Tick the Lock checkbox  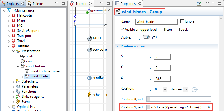coord(178,30)
